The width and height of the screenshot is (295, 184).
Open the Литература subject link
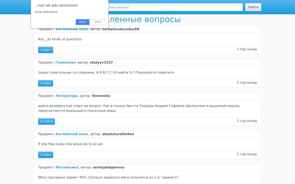tap(67, 96)
